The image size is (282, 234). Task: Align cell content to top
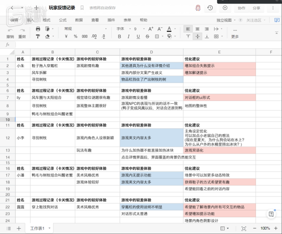pos(188,36)
